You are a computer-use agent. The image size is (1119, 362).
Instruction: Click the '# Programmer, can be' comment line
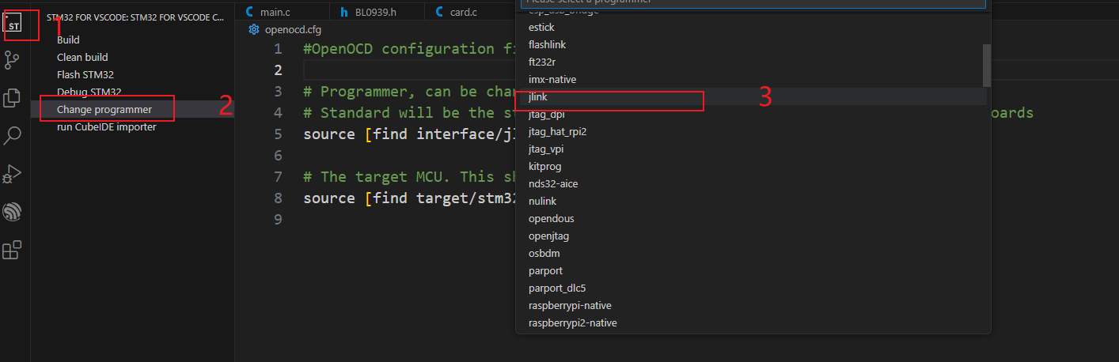pyautogui.click(x=410, y=92)
